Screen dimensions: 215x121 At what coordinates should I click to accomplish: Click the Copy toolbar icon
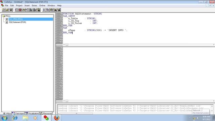point(48,10)
